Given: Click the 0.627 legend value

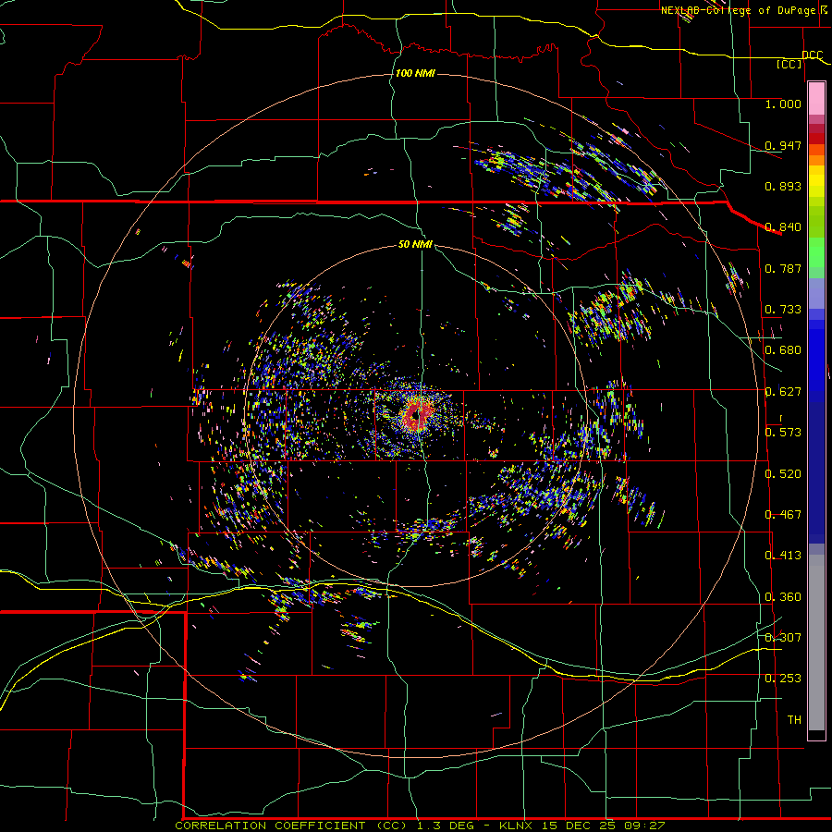Looking at the screenshot, I should pos(783,392).
